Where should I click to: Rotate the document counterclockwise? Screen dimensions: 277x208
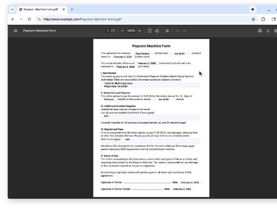(157, 31)
